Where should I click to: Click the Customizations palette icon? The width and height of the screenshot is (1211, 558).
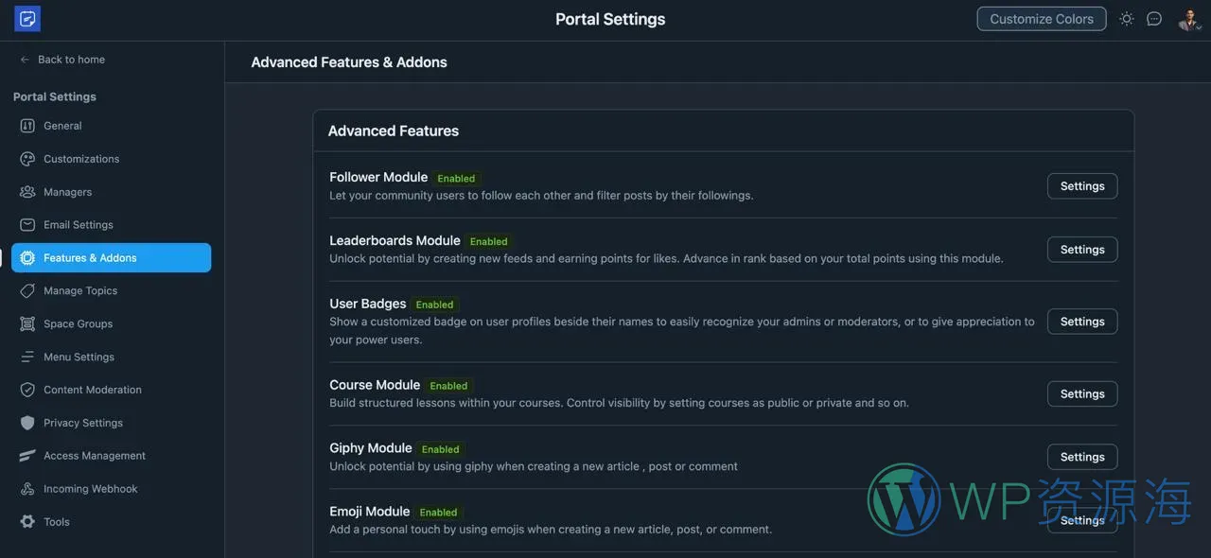click(27, 159)
